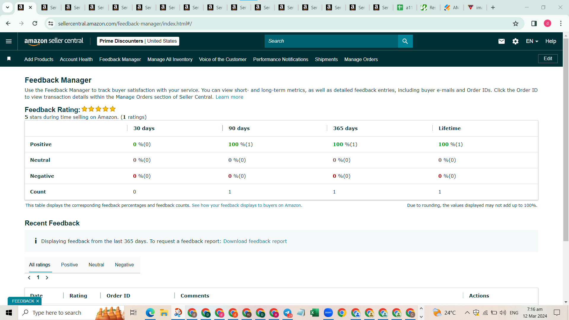Open Zoom from the taskbar
The image size is (569, 320).
tap(328, 313)
